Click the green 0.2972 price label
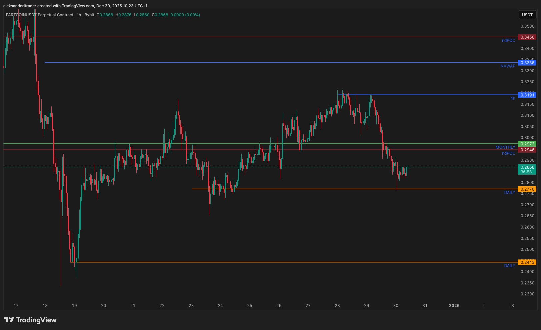 pos(527,144)
